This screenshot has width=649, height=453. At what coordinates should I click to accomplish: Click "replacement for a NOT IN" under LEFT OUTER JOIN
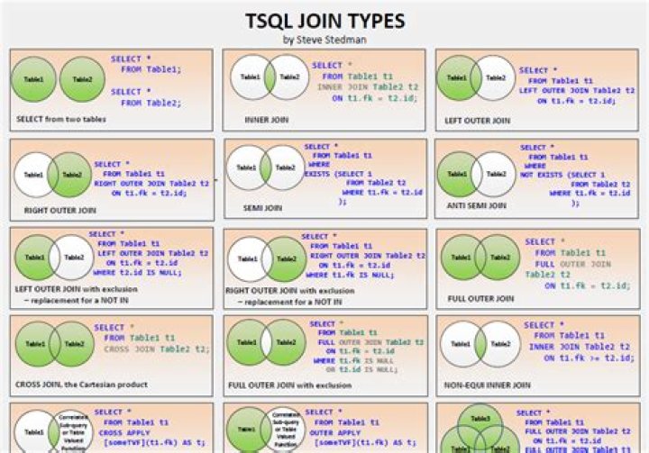click(x=79, y=300)
